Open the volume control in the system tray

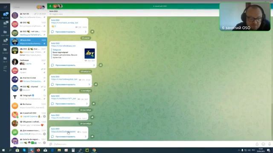point(249,150)
